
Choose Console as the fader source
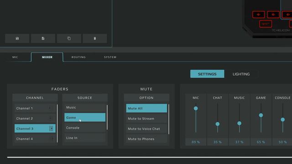(x=85, y=128)
